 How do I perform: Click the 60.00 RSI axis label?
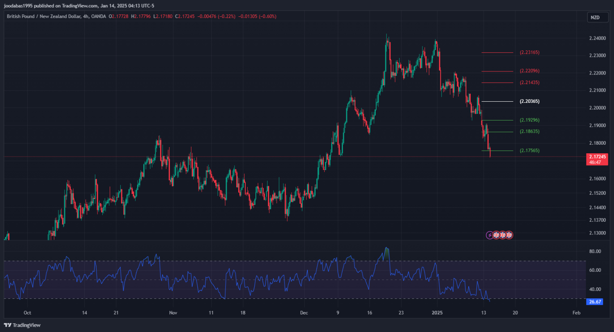click(x=595, y=270)
